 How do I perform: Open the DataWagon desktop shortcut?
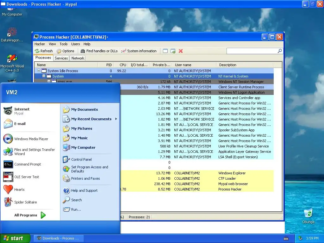(x=12, y=34)
